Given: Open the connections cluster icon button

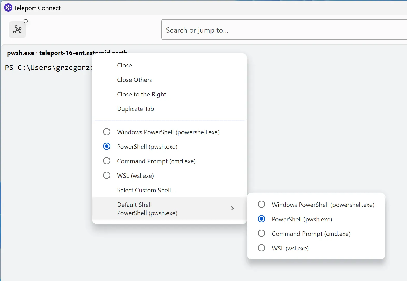Looking at the screenshot, I should tap(17, 30).
